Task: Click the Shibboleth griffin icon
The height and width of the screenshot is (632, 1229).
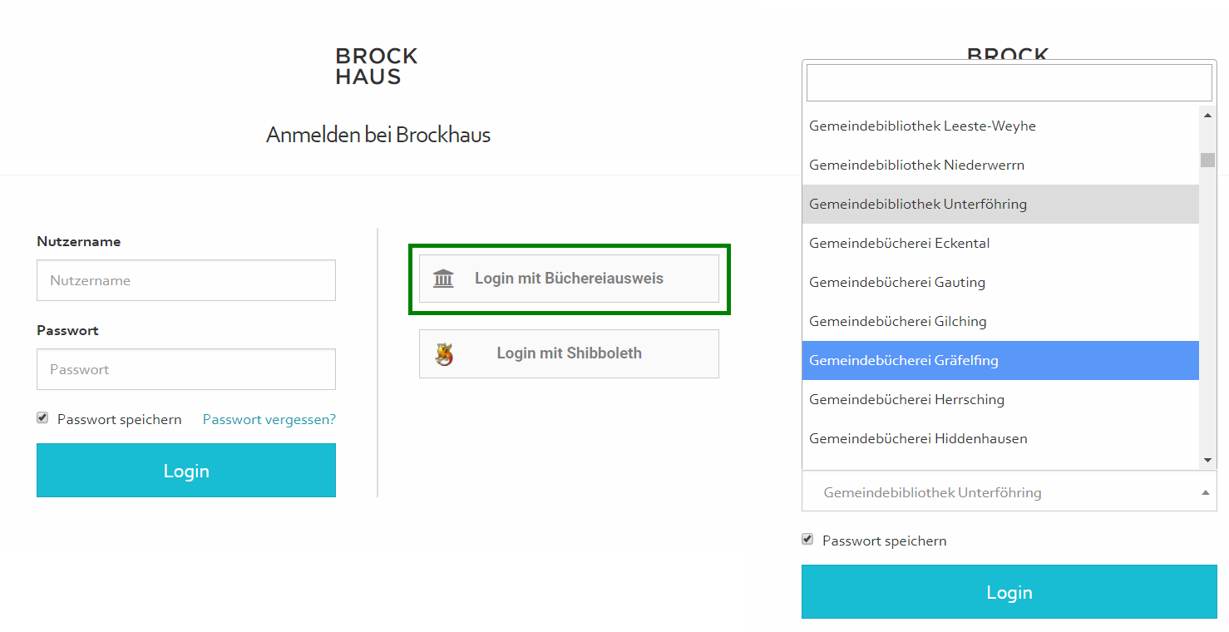Action: 444,354
